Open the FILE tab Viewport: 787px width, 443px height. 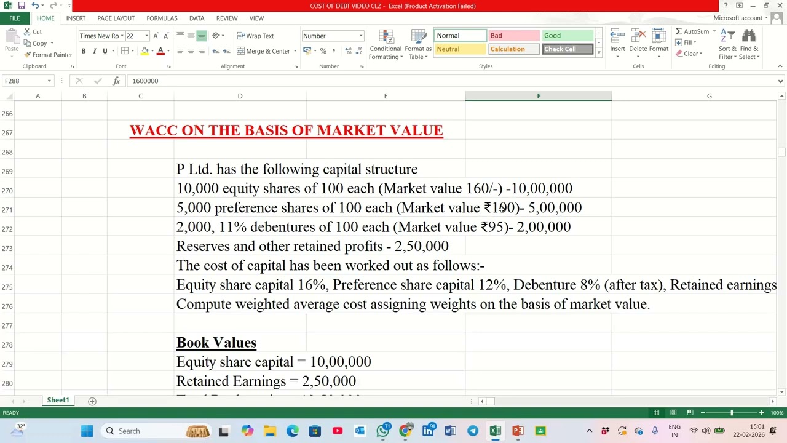coord(14,18)
